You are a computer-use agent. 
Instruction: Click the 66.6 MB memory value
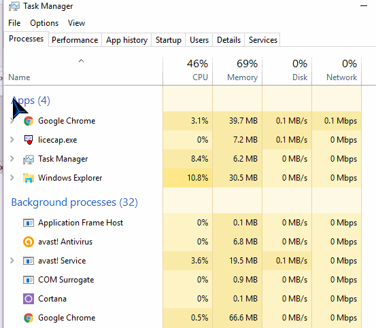[x=243, y=318]
